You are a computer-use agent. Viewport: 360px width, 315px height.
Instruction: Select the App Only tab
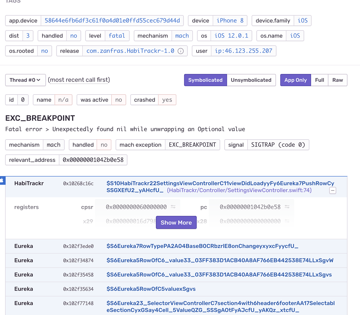[295, 80]
